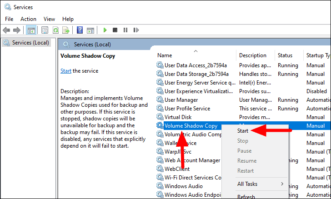Sort by the Startup Type column header

click(x=317, y=55)
